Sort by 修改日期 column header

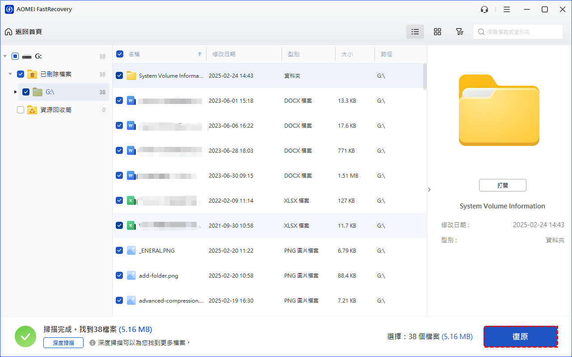coord(224,54)
